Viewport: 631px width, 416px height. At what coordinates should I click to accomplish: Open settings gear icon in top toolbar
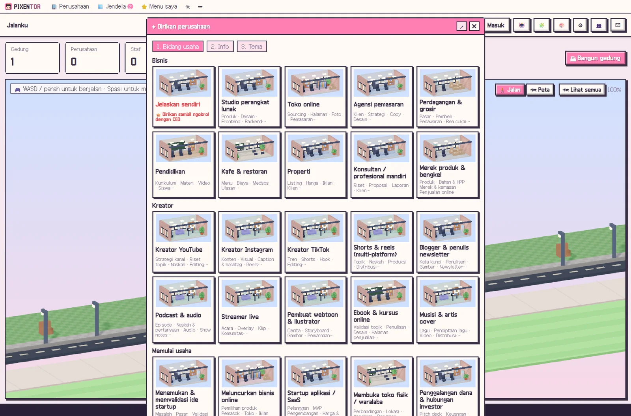[580, 25]
